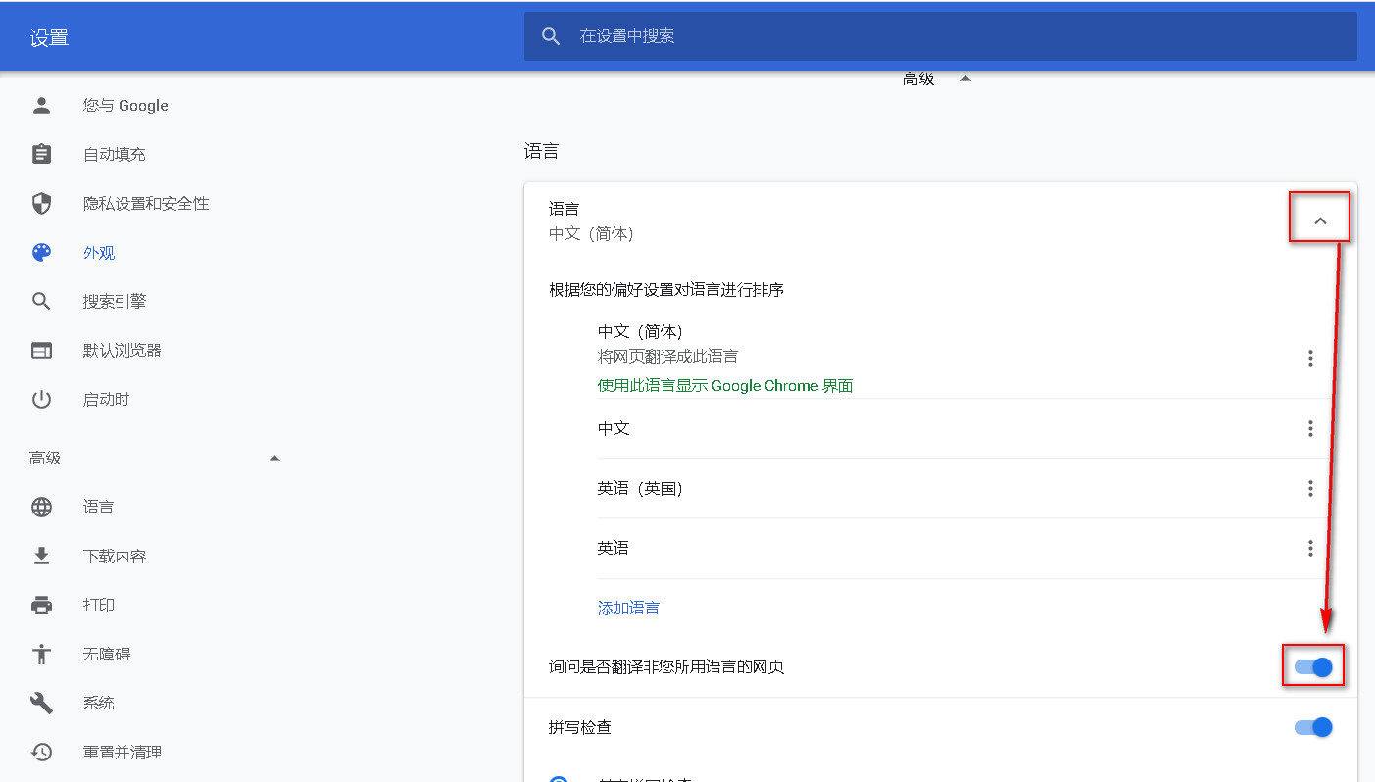This screenshot has height=782, width=1375.
Task: Click 使用此语言显示 Google Chrome 界面
Action: (725, 385)
